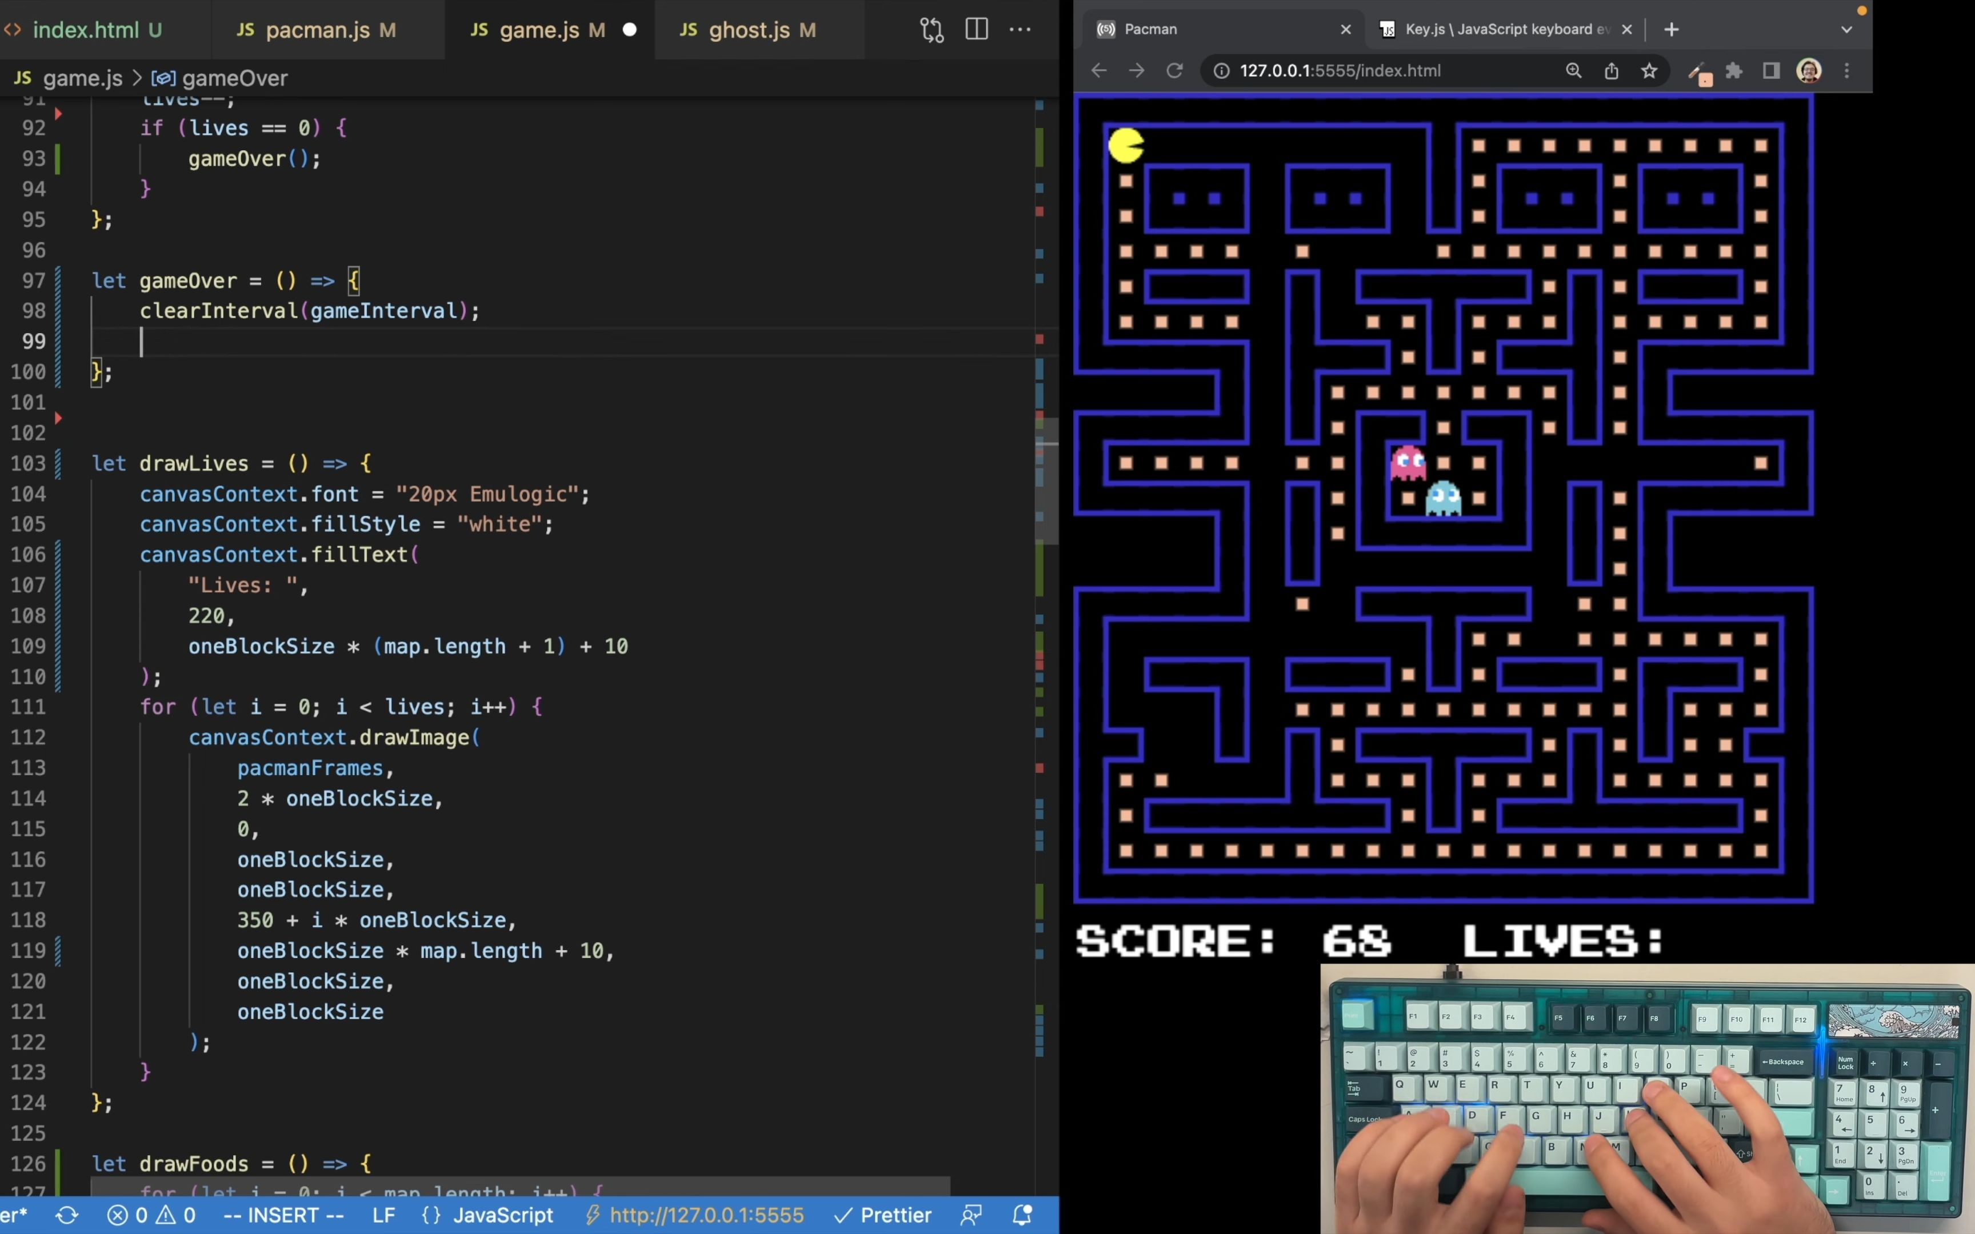The image size is (1975, 1234).
Task: Open a new browser tab
Action: (1672, 29)
